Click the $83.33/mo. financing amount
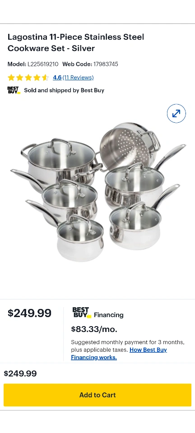The height and width of the screenshot is (433, 195). 94,329
